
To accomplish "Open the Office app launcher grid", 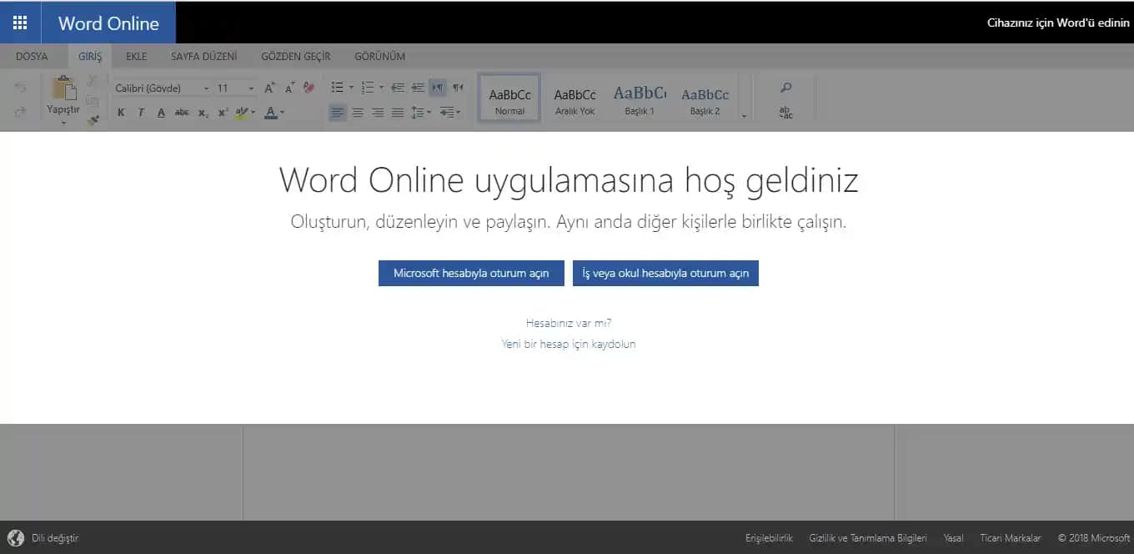I will pos(20,22).
